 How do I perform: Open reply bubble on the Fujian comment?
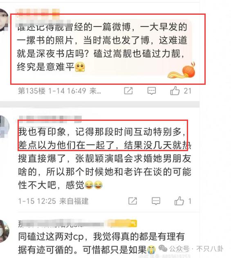[x=156, y=201]
